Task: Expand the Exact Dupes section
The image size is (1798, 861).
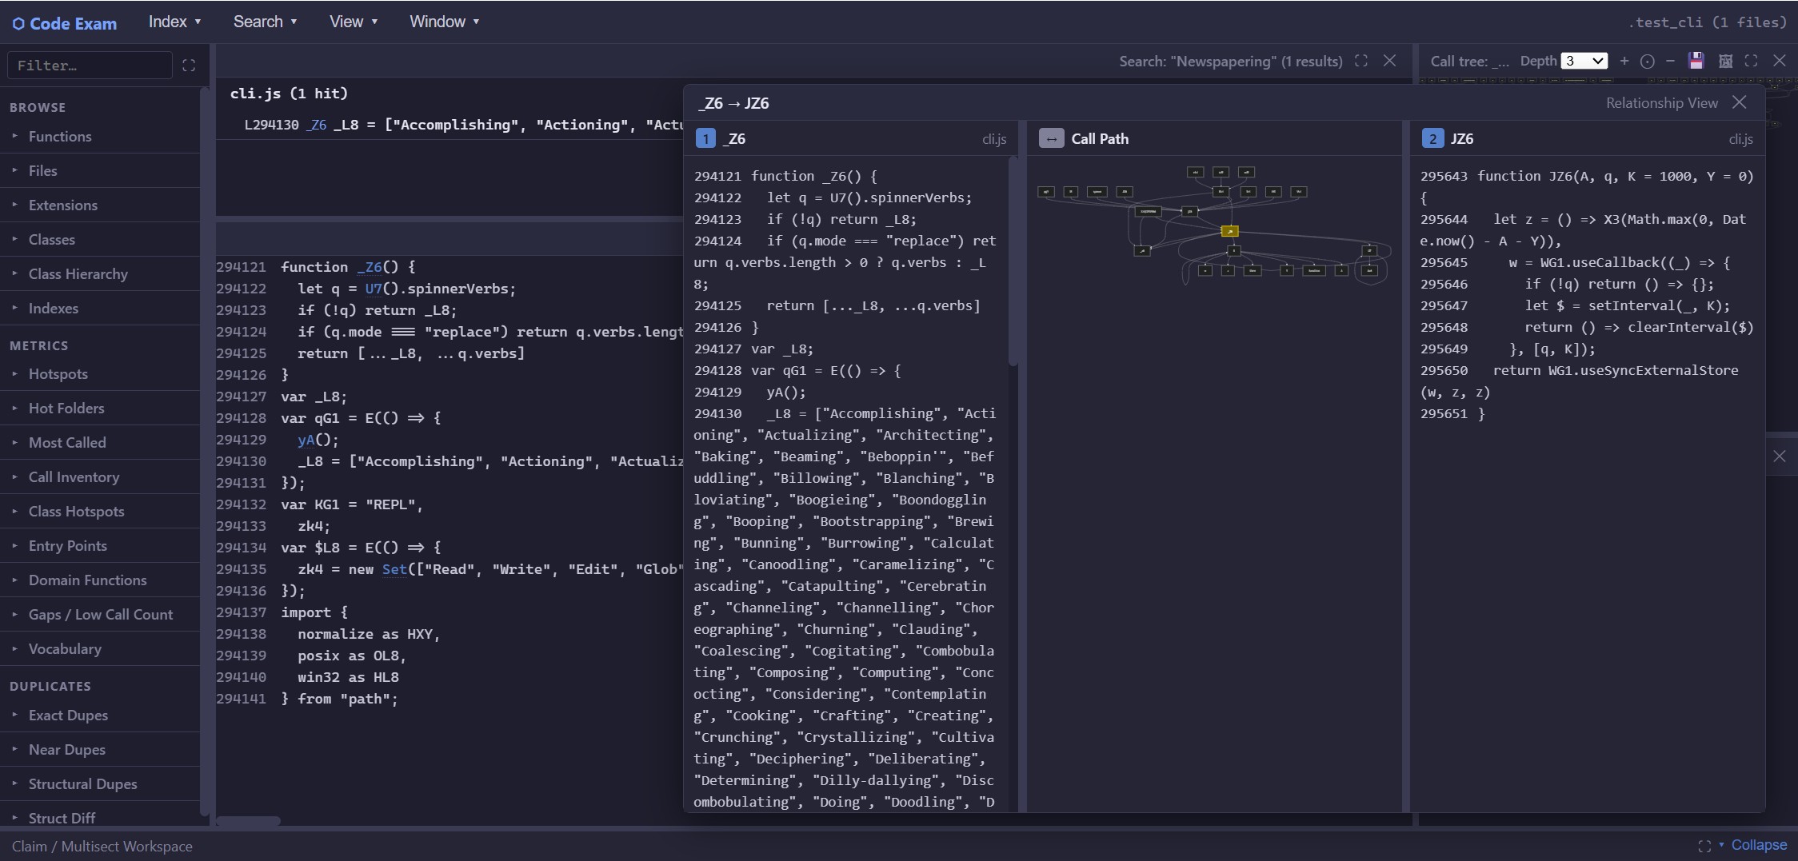Action: coord(68,716)
